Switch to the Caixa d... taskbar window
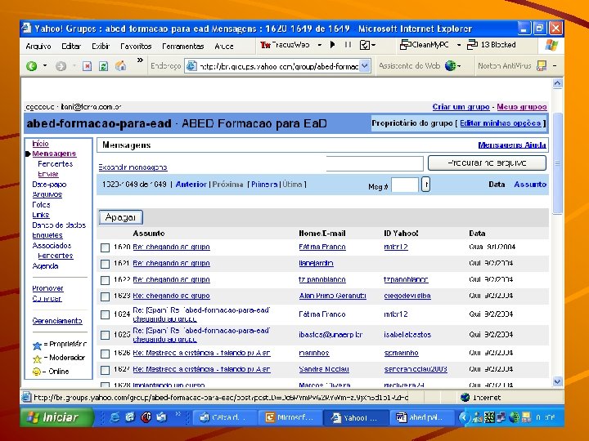 pyautogui.click(x=226, y=417)
